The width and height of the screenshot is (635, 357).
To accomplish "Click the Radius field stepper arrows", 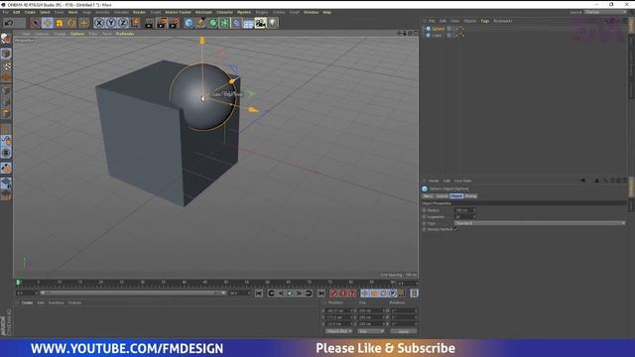I will tap(474, 210).
